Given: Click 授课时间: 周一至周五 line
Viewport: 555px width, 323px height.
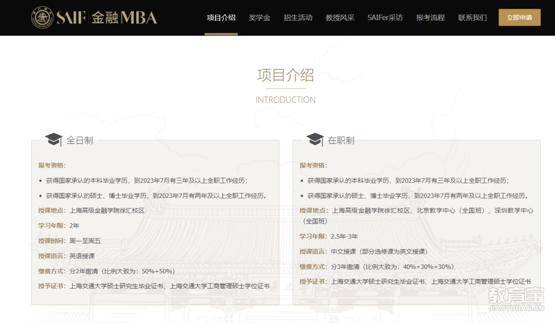Looking at the screenshot, I should 69,241.
